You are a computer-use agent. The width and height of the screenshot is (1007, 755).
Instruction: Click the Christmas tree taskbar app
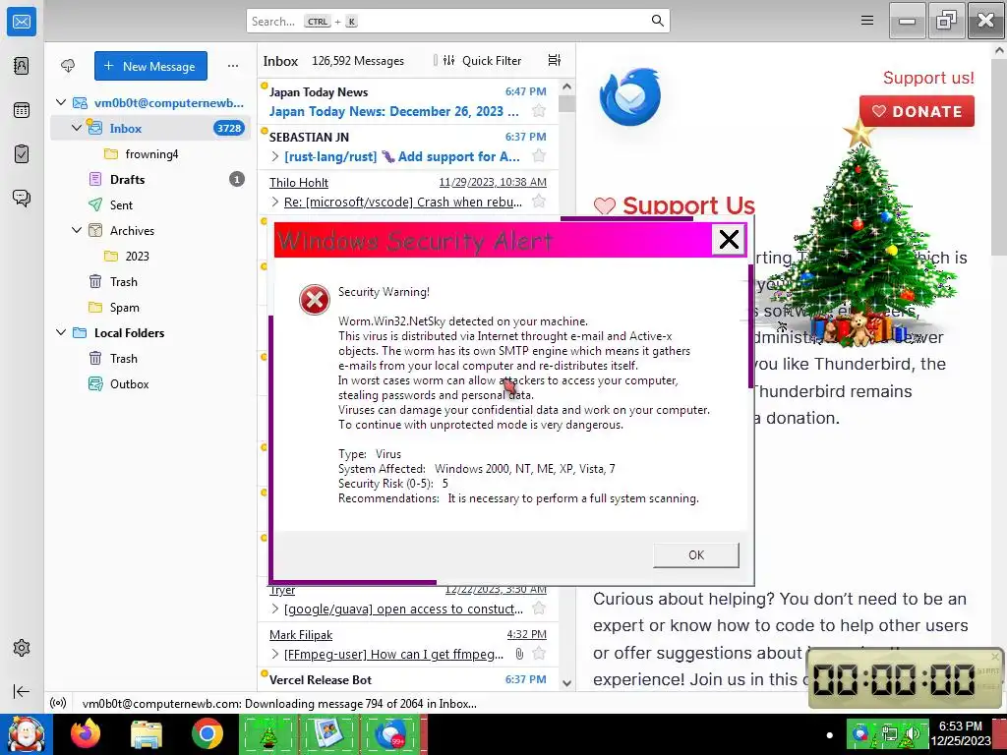coord(268,733)
